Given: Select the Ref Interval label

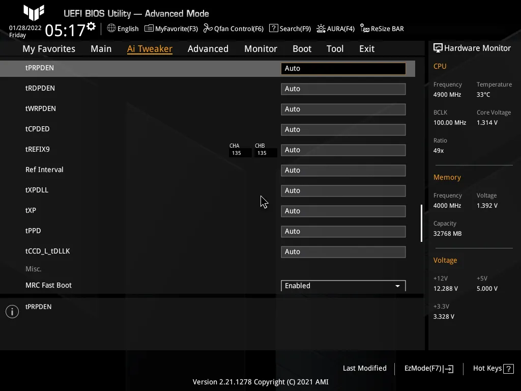Looking at the screenshot, I should click(x=44, y=170).
